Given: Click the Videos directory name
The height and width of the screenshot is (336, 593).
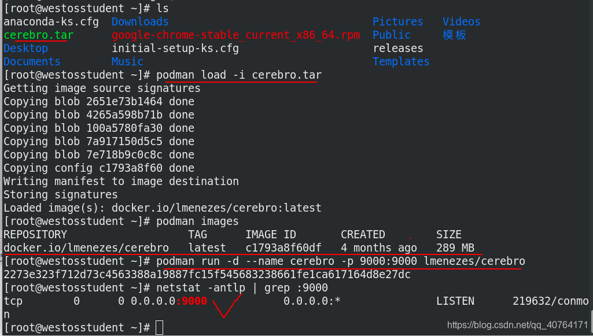Looking at the screenshot, I should (x=462, y=22).
